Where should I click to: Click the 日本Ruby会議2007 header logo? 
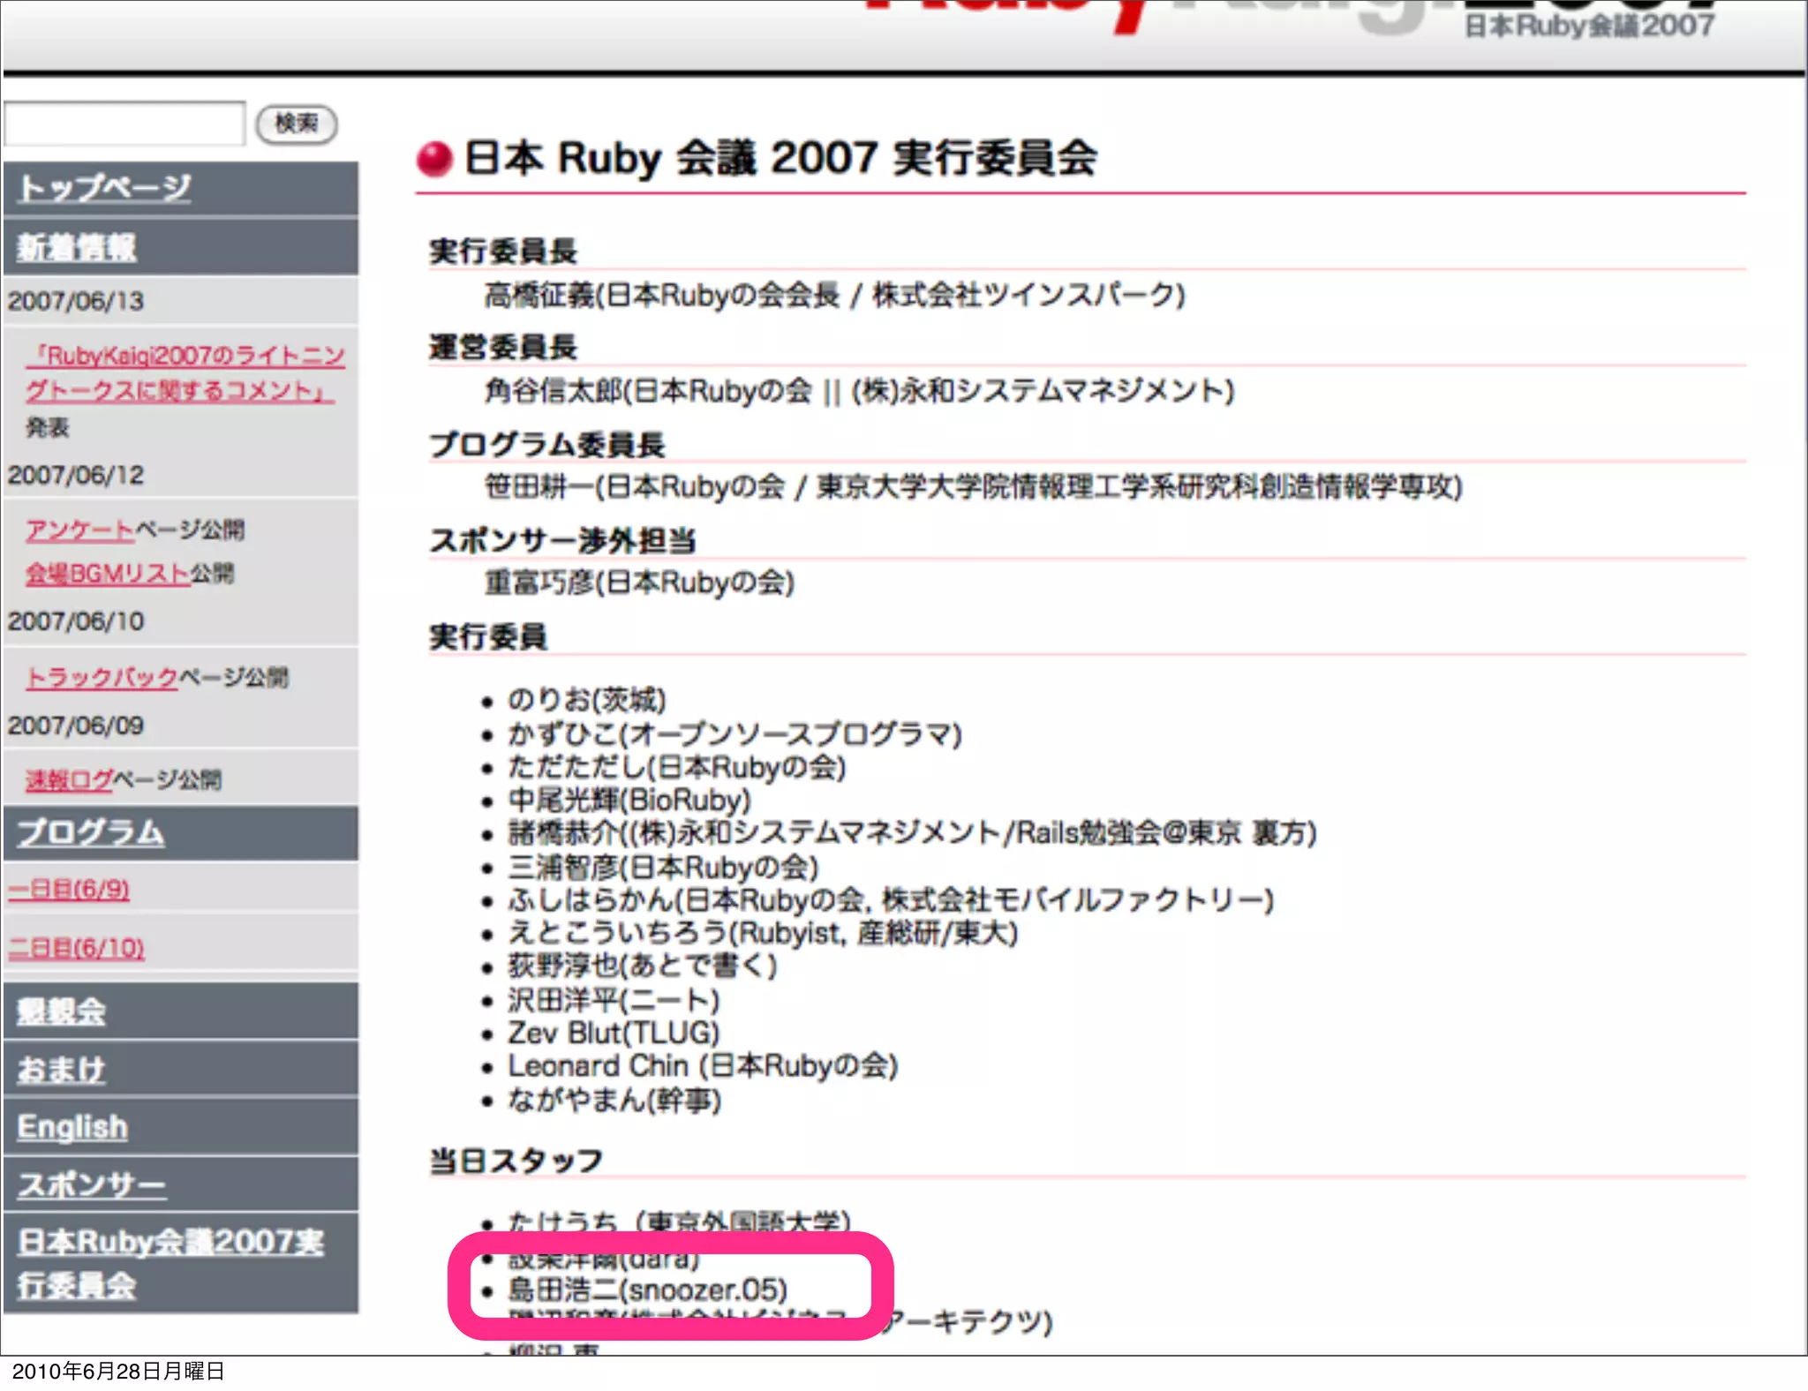(x=1589, y=25)
